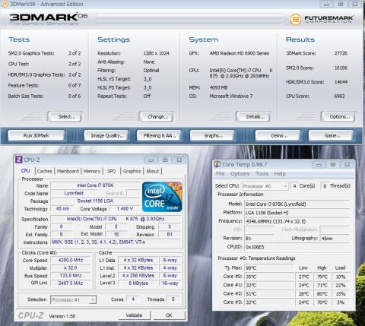Click the Platform field LGA 1156 in Core Temp
This screenshot has height=326, width=365.
pos(297,213)
